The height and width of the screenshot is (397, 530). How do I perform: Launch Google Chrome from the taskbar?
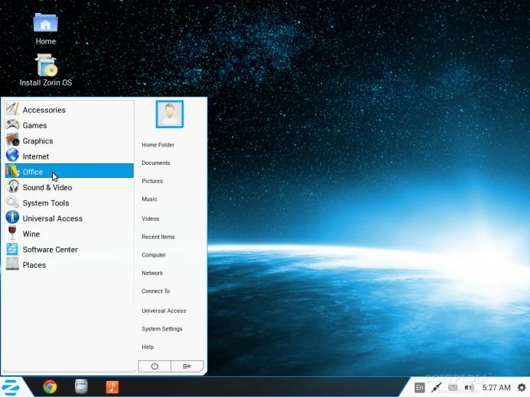pos(50,386)
